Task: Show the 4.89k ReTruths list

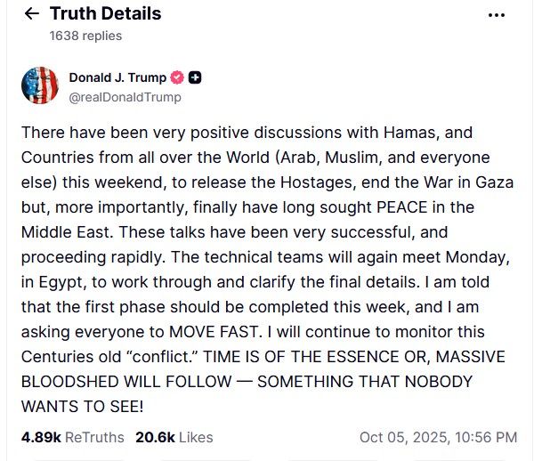Action: tap(73, 437)
